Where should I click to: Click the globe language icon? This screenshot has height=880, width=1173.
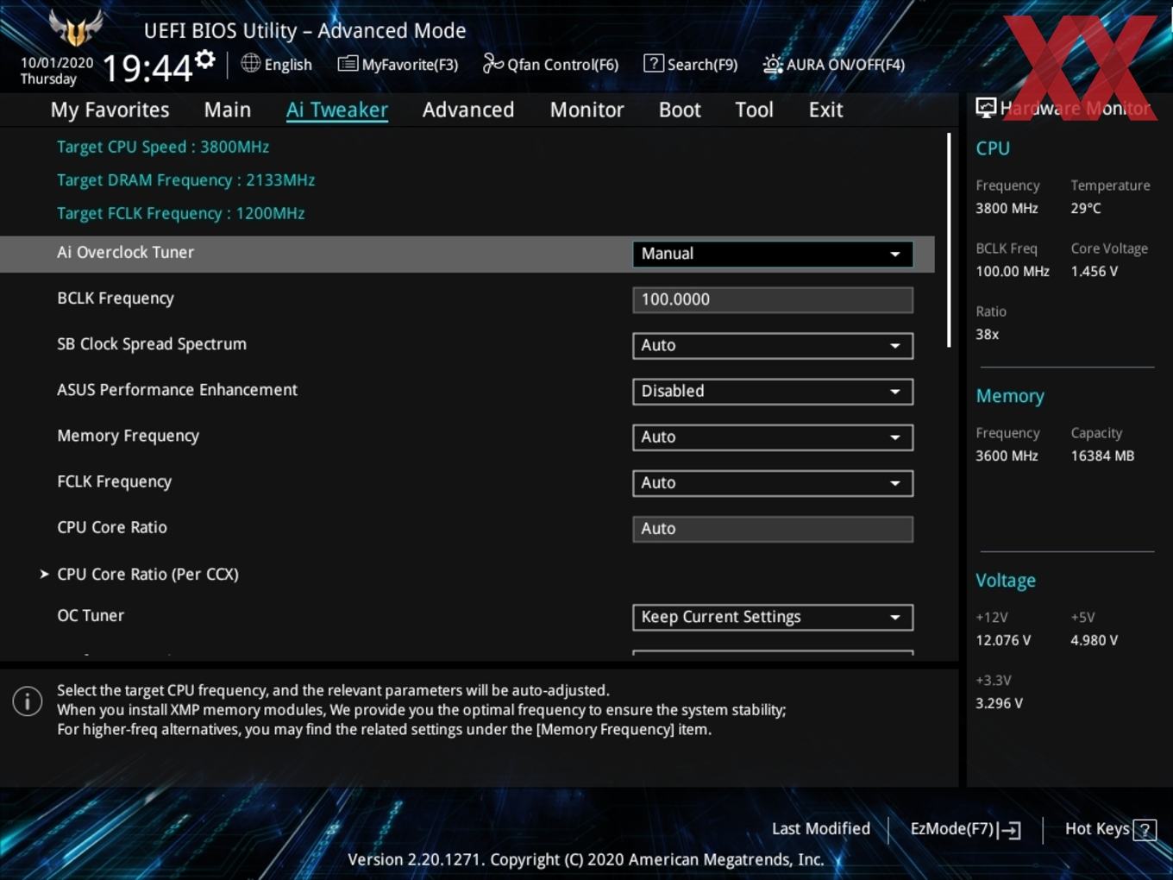point(251,63)
